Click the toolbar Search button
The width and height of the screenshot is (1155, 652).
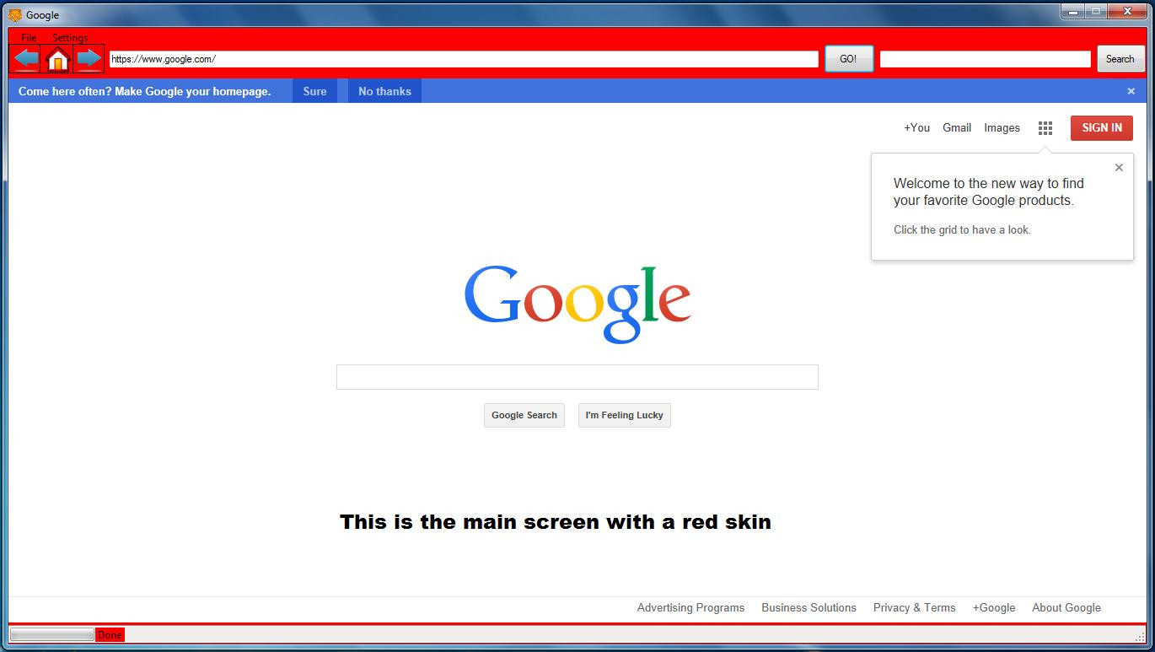1120,59
